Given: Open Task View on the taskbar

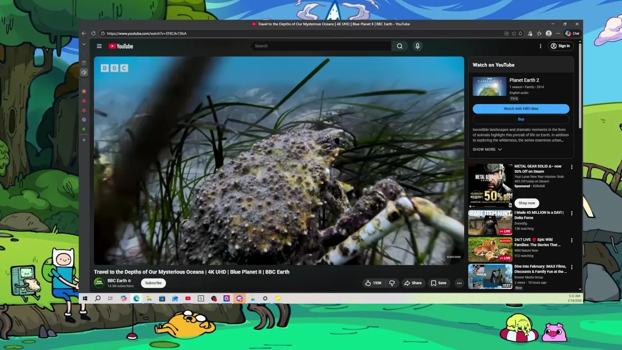Looking at the screenshot, I should (110, 298).
